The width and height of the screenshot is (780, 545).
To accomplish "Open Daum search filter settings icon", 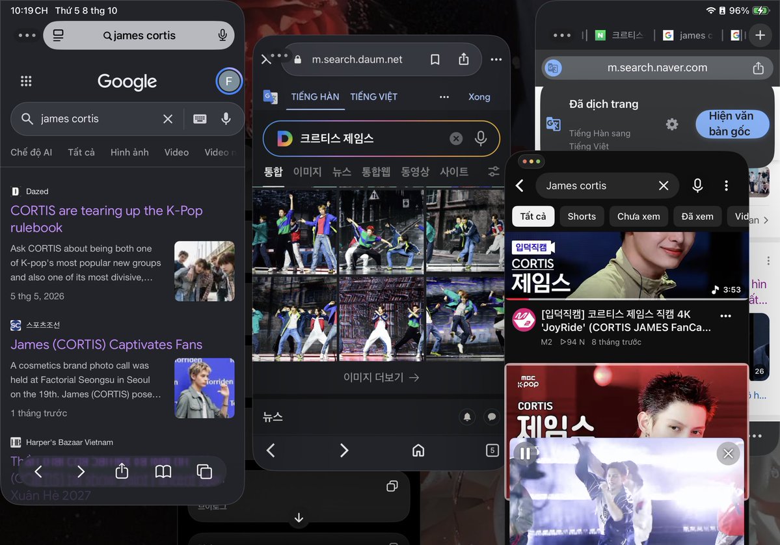I will (x=494, y=172).
